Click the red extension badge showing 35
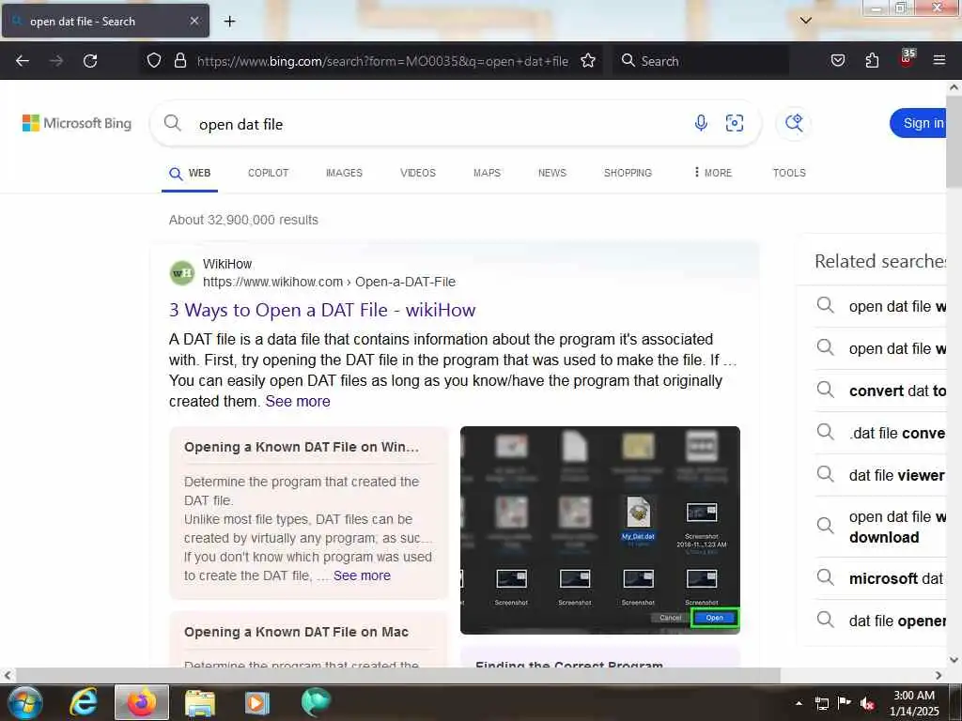 [907, 57]
